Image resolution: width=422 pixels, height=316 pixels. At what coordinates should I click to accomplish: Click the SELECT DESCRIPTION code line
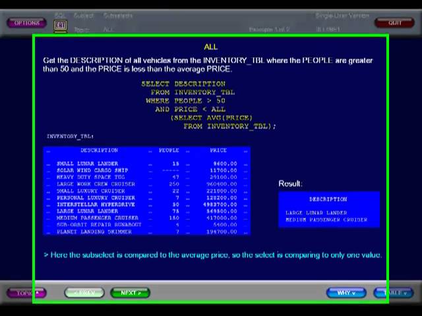pyautogui.click(x=183, y=84)
